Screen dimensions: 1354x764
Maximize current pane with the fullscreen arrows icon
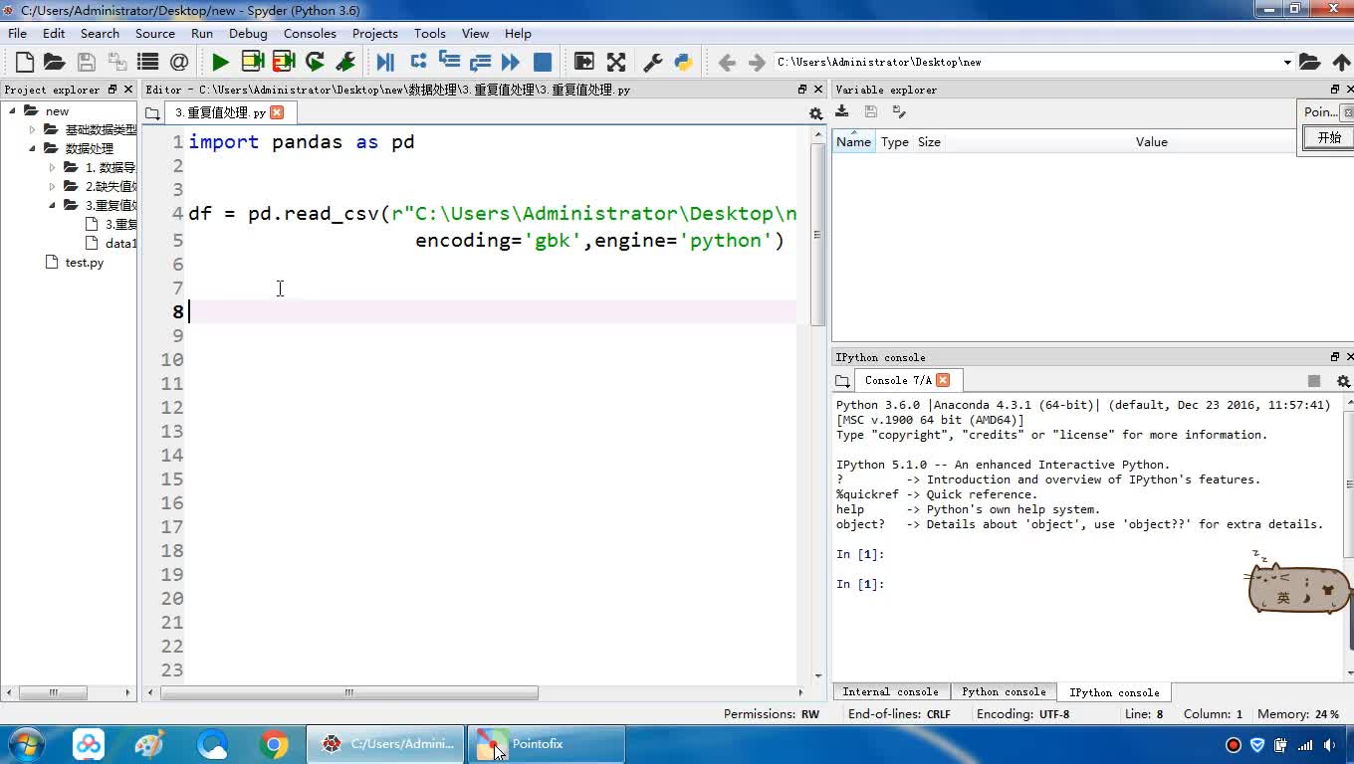point(616,62)
